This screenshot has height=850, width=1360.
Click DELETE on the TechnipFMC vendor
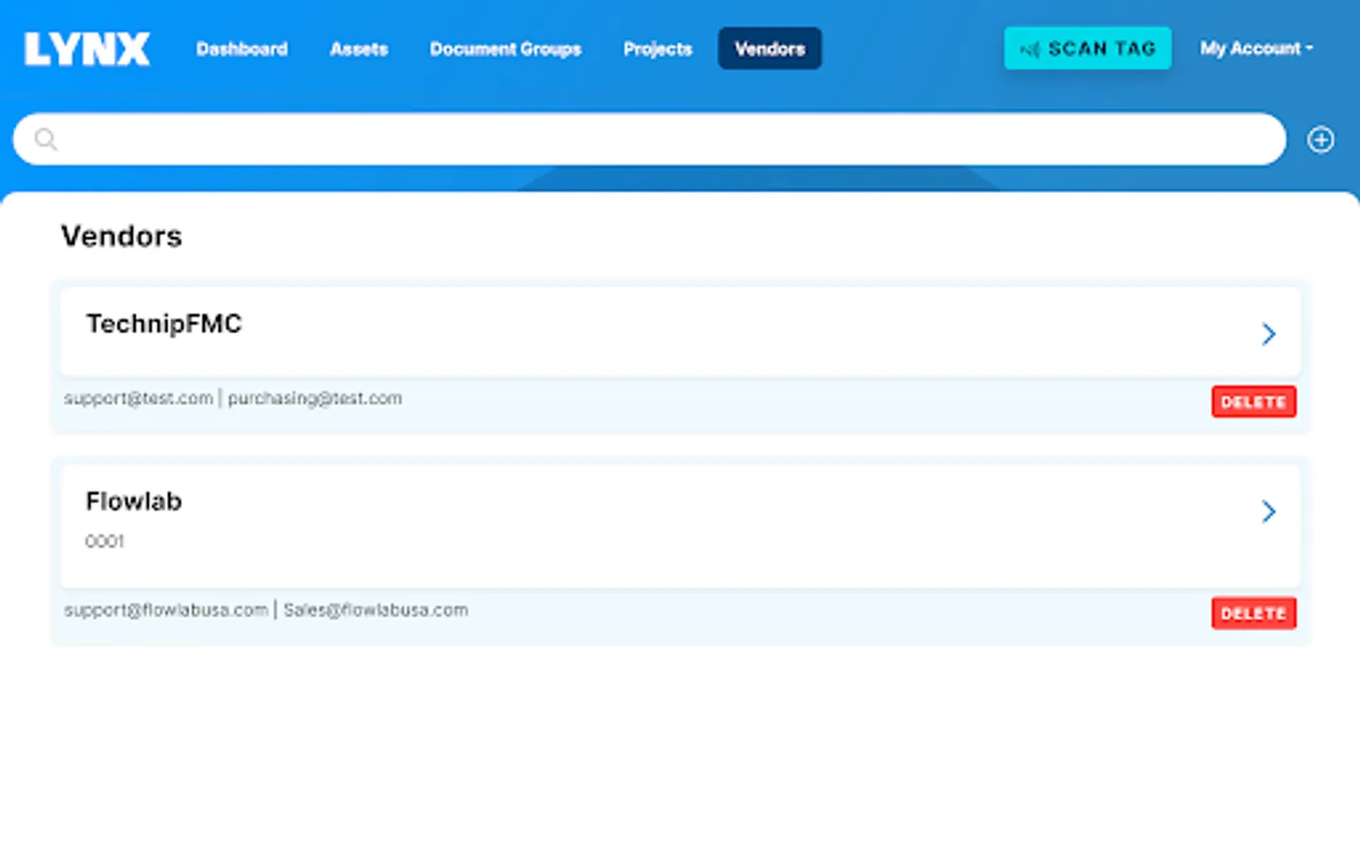tap(1253, 401)
